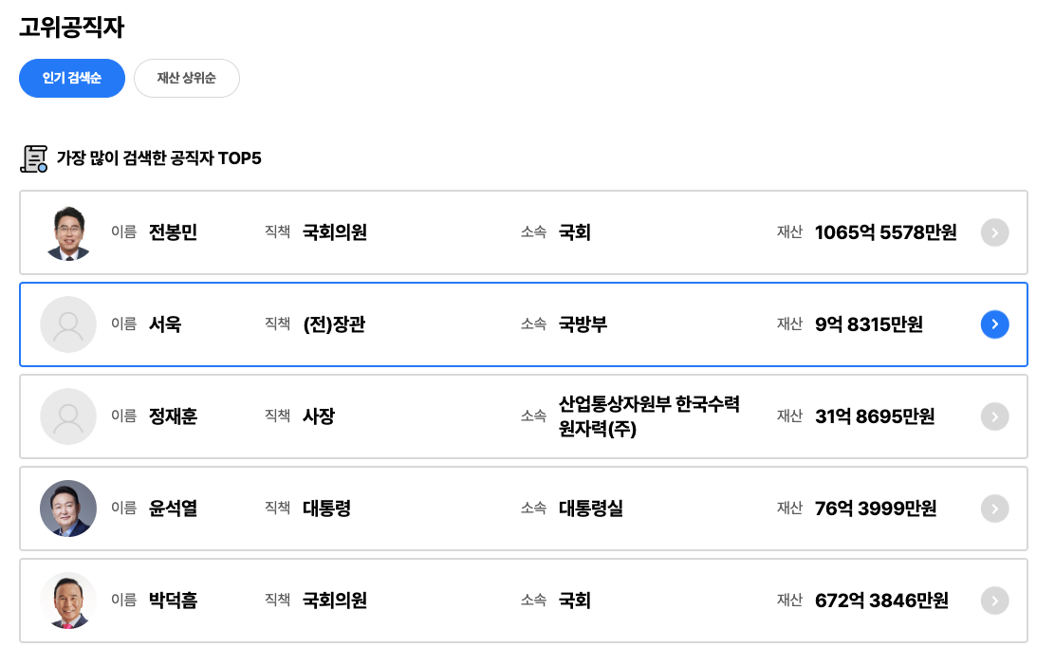The height and width of the screenshot is (666, 1055).
Task: Click the placeholder avatar icon for 서욱
Action: 67,324
